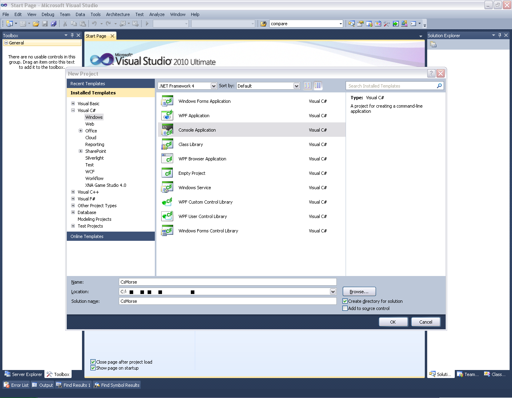The image size is (512, 398).
Task: Collapse the Visual C# tree node
Action: (x=73, y=110)
